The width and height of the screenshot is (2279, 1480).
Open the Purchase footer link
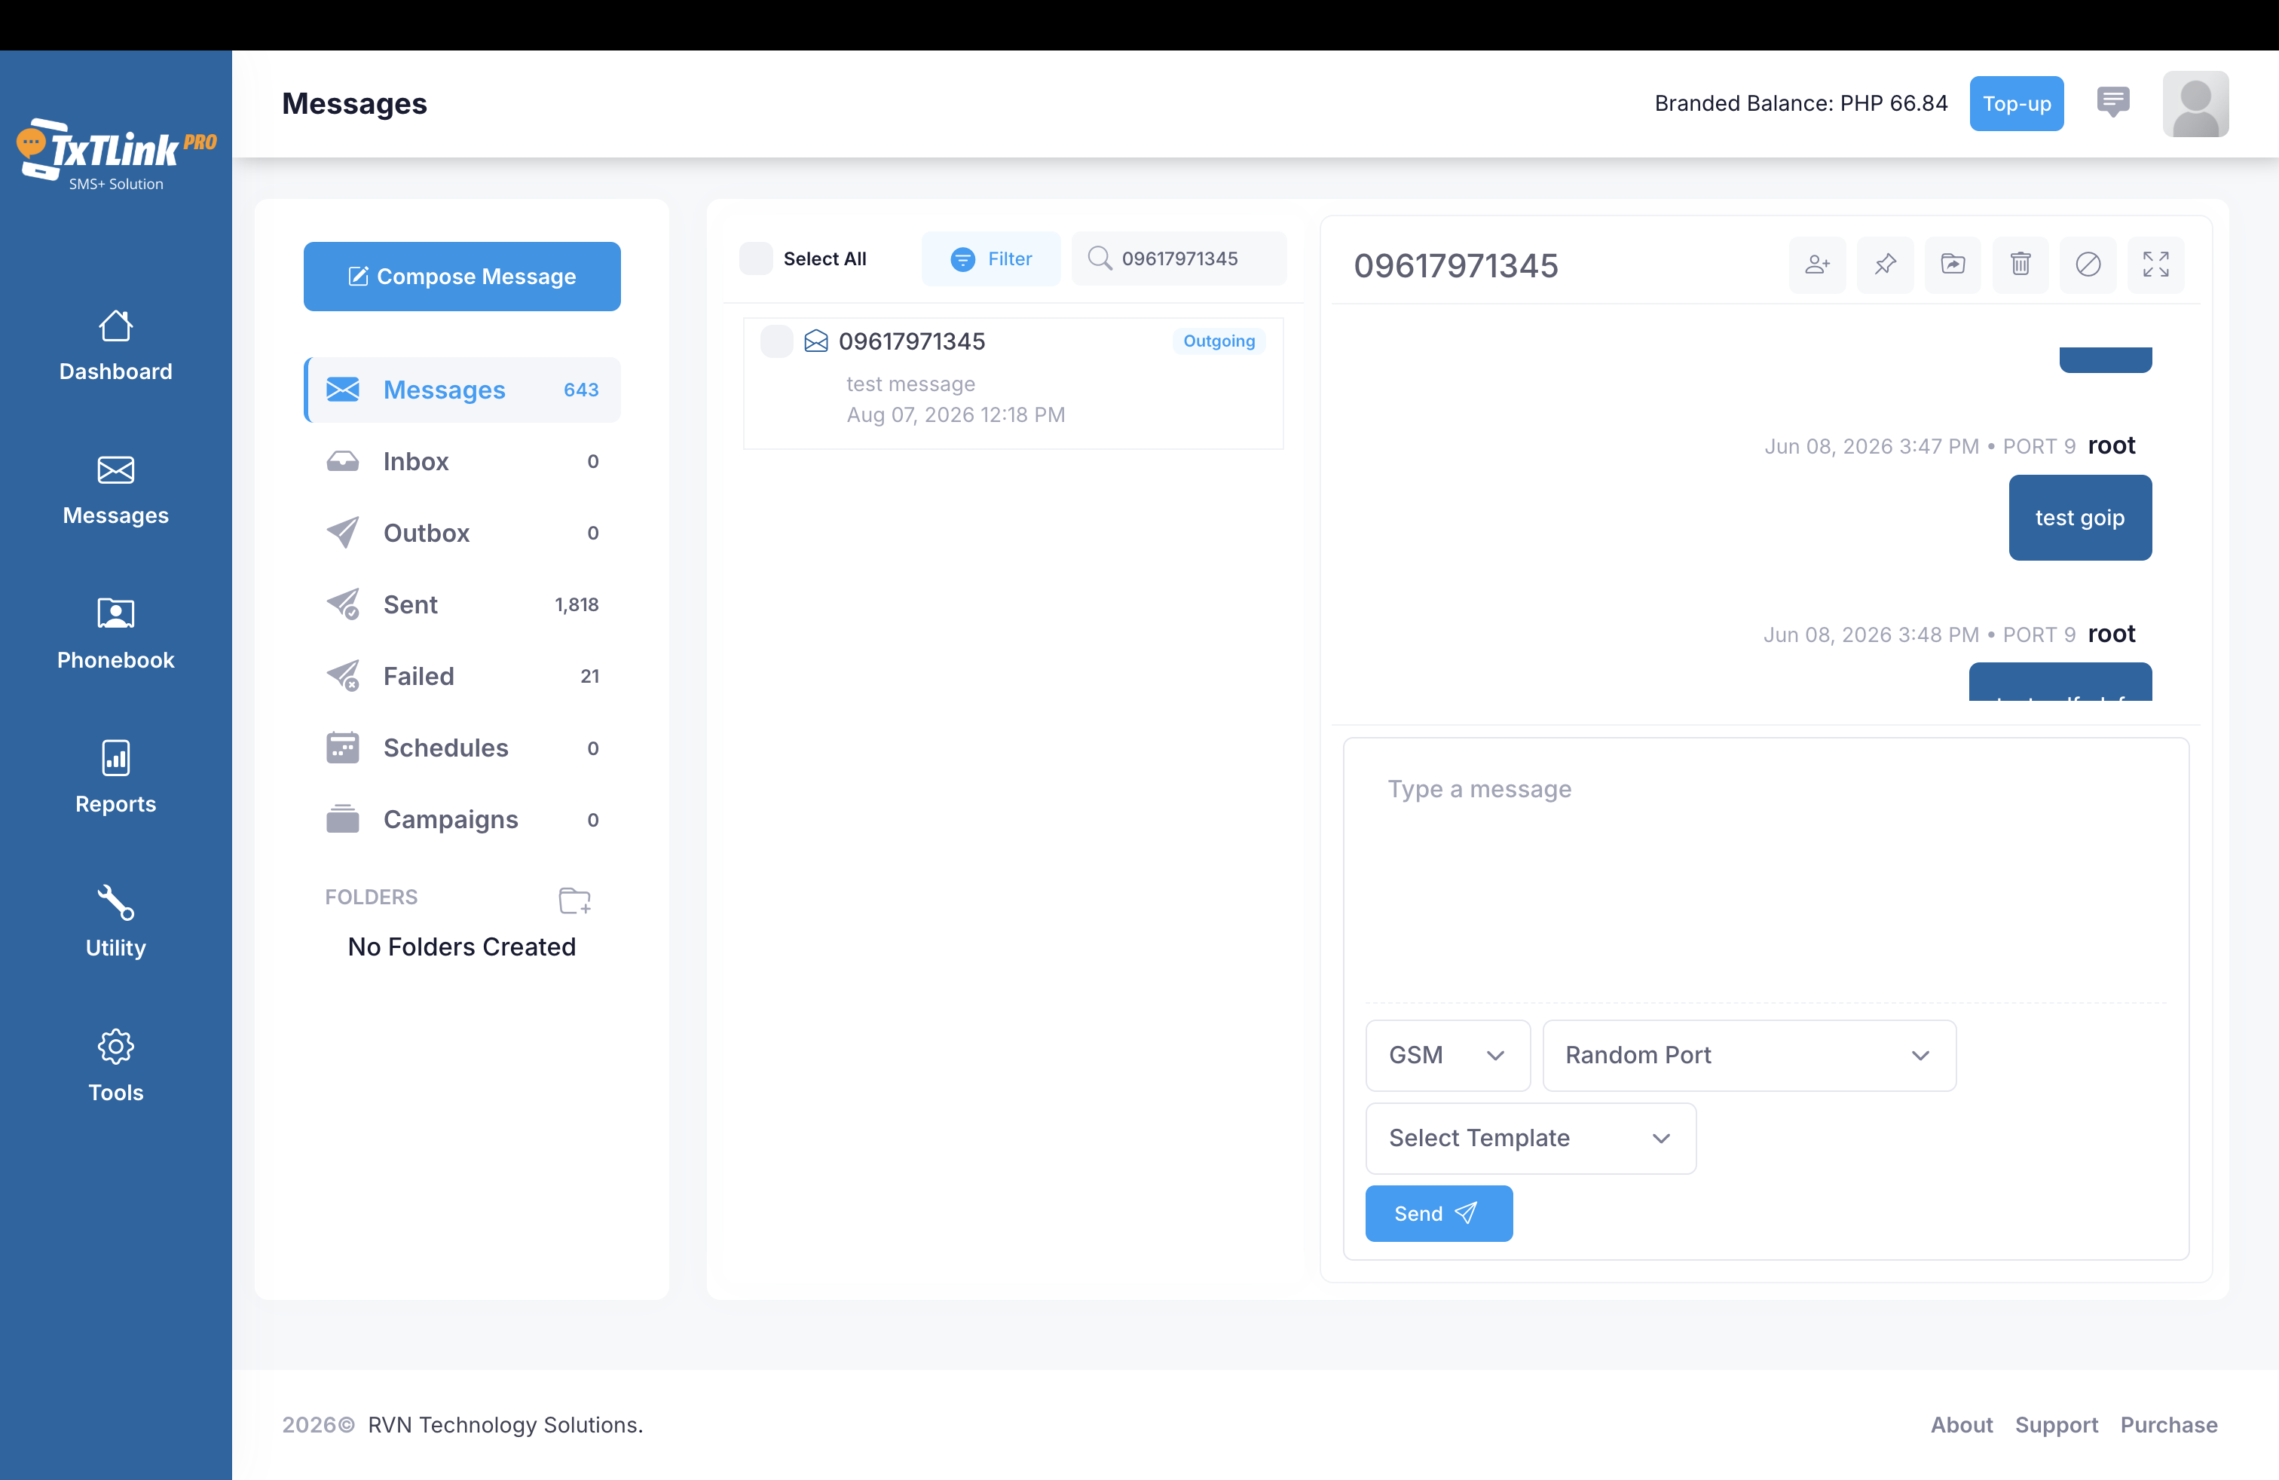pyautogui.click(x=2169, y=1426)
